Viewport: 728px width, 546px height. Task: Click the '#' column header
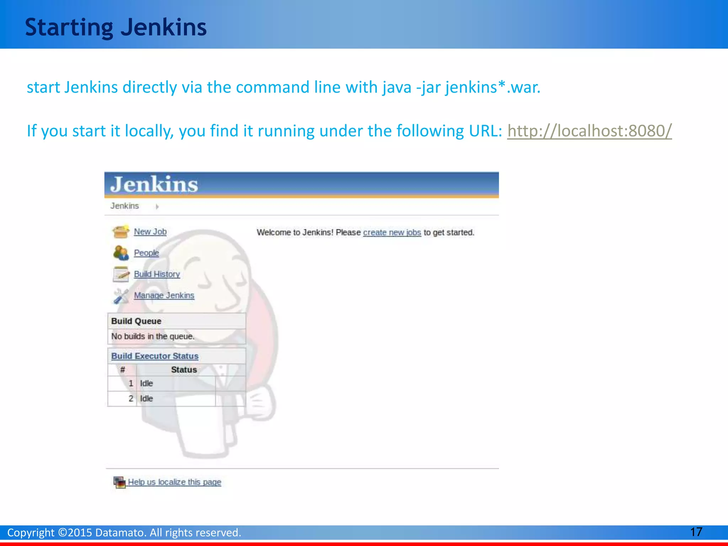coord(122,370)
